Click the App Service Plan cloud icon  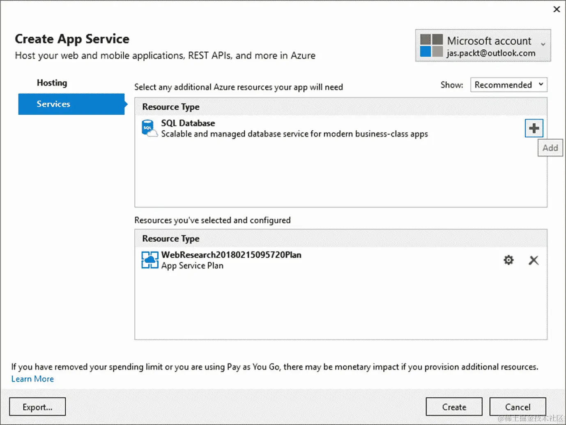point(150,260)
